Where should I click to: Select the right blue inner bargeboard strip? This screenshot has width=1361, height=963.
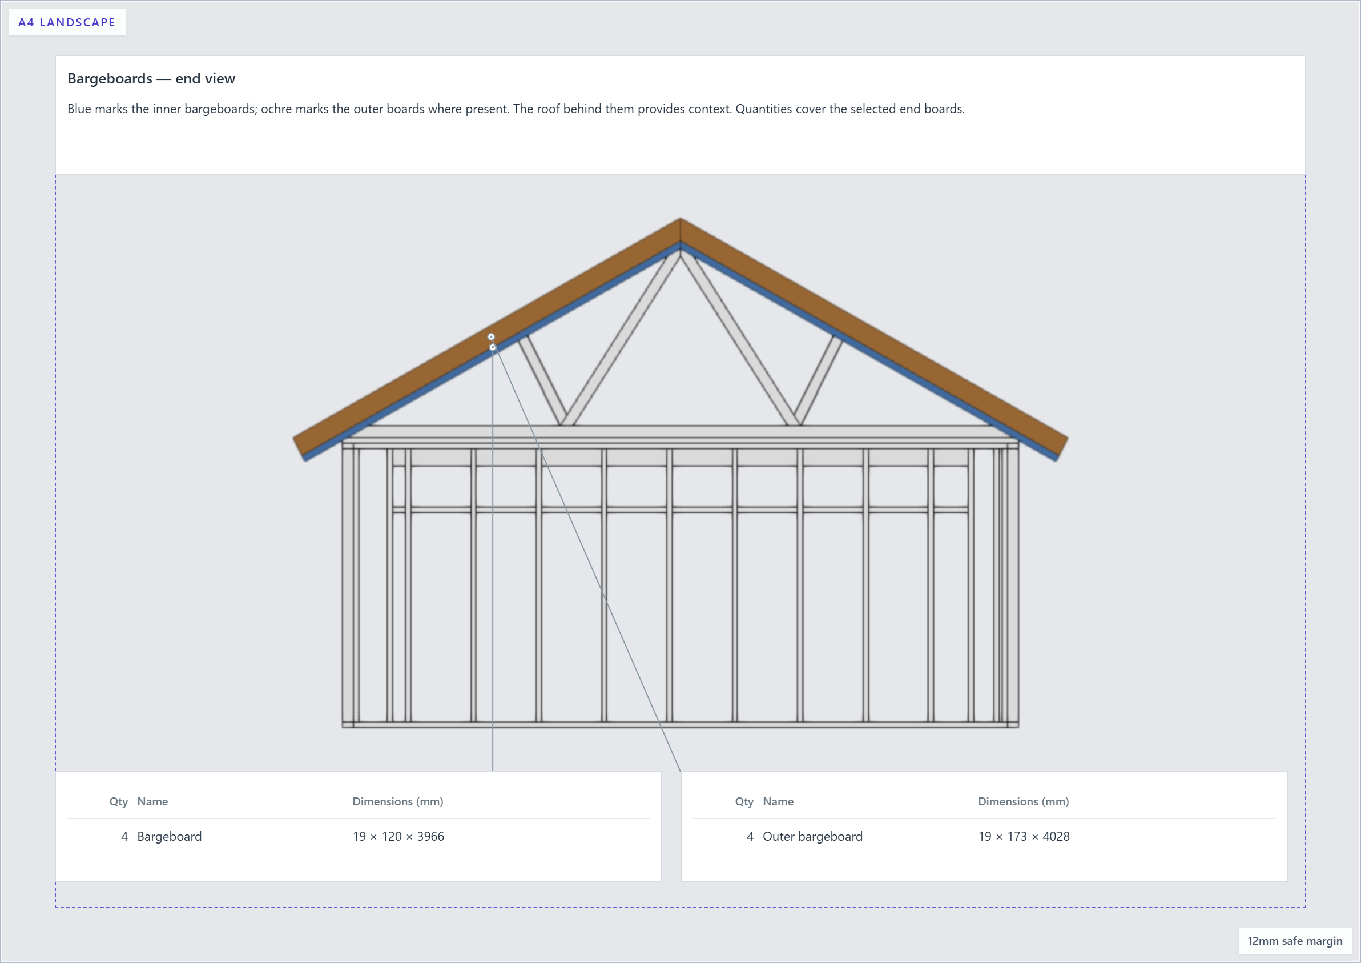coord(869,352)
